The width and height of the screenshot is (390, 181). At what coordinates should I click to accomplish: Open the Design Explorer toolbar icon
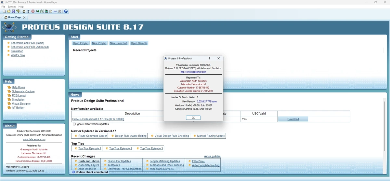click(x=46, y=11)
